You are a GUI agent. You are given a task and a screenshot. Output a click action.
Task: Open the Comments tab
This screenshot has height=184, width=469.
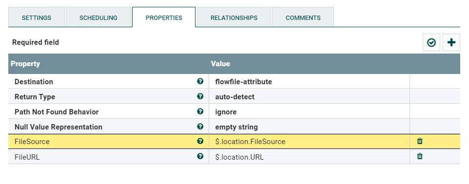(x=303, y=18)
